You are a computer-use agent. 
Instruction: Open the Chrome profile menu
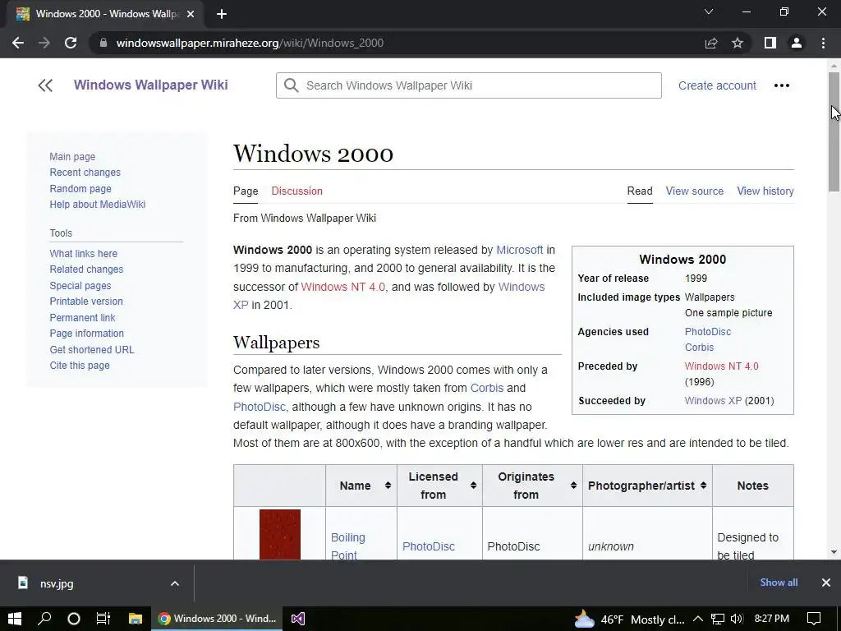pos(797,43)
